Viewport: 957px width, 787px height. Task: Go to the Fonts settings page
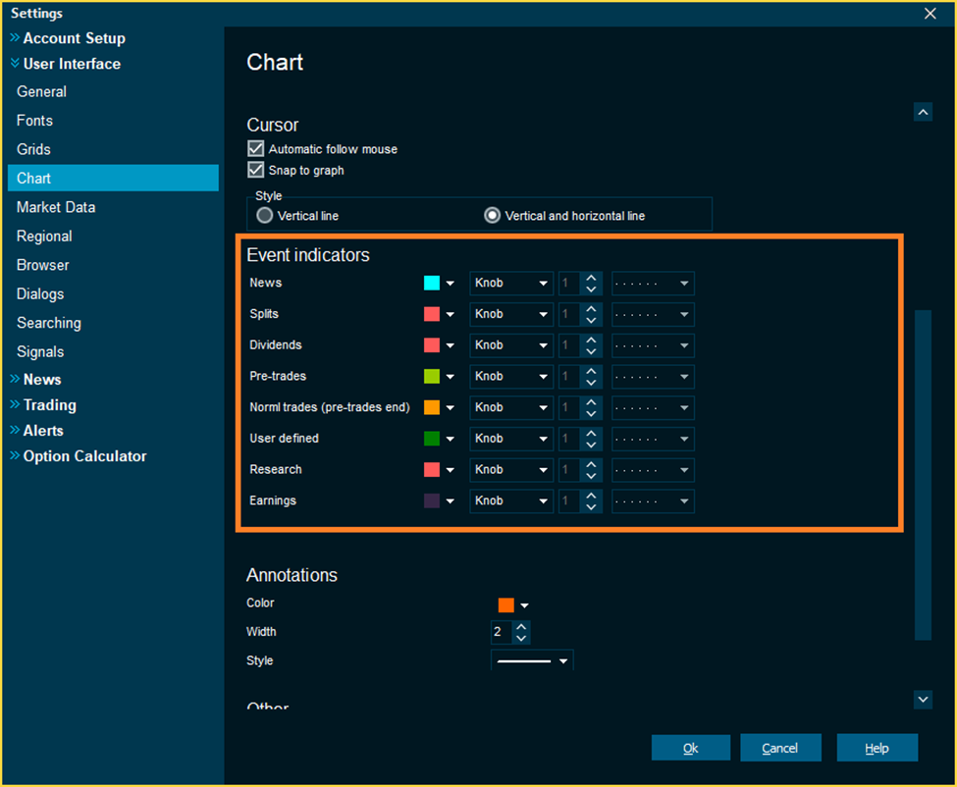[x=34, y=121]
